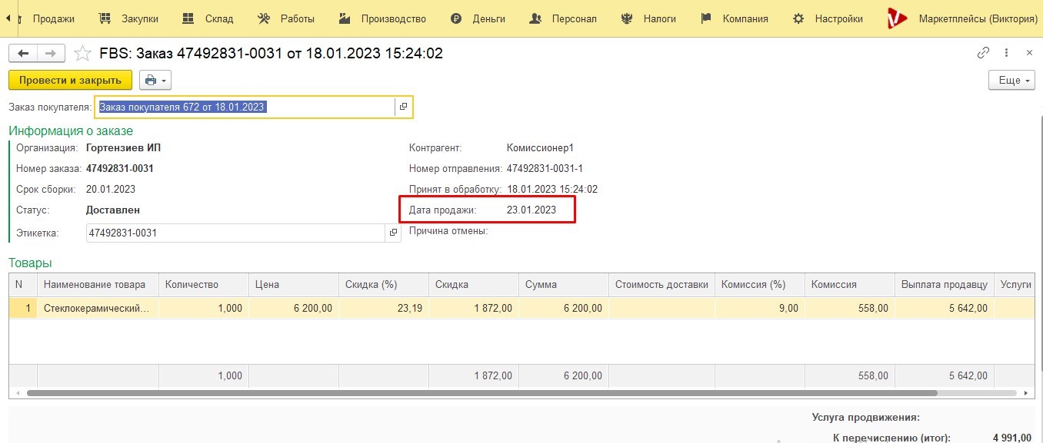Open the Настройки section
Screen dimensions: 1043x443
828,18
